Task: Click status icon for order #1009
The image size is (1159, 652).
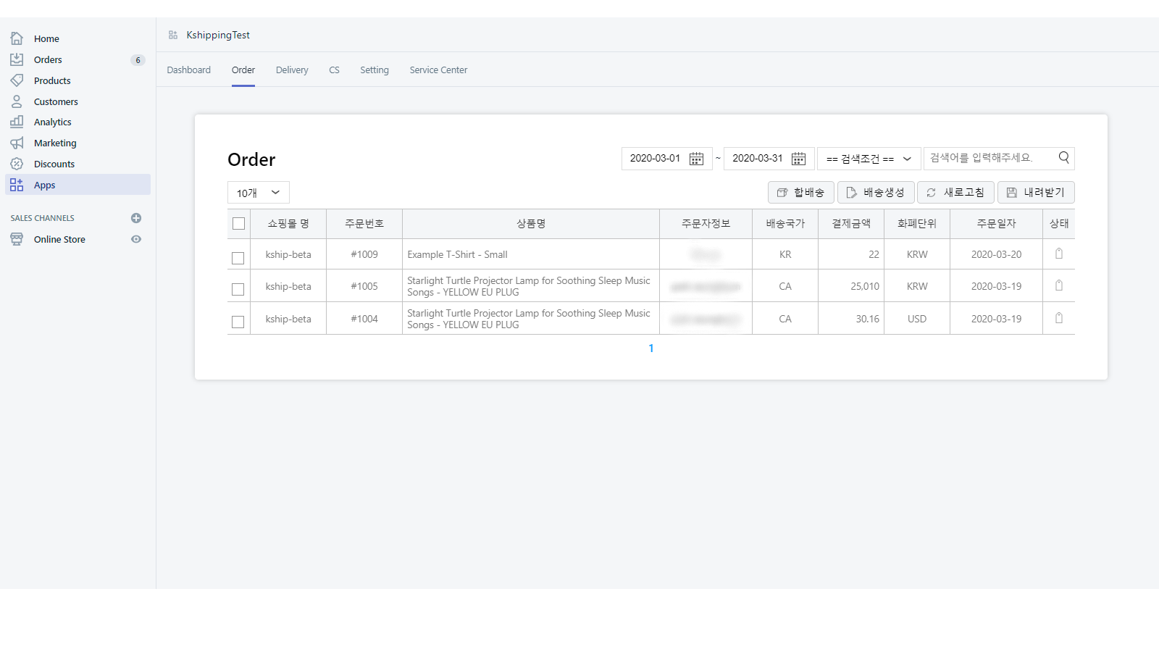Action: [x=1059, y=254]
